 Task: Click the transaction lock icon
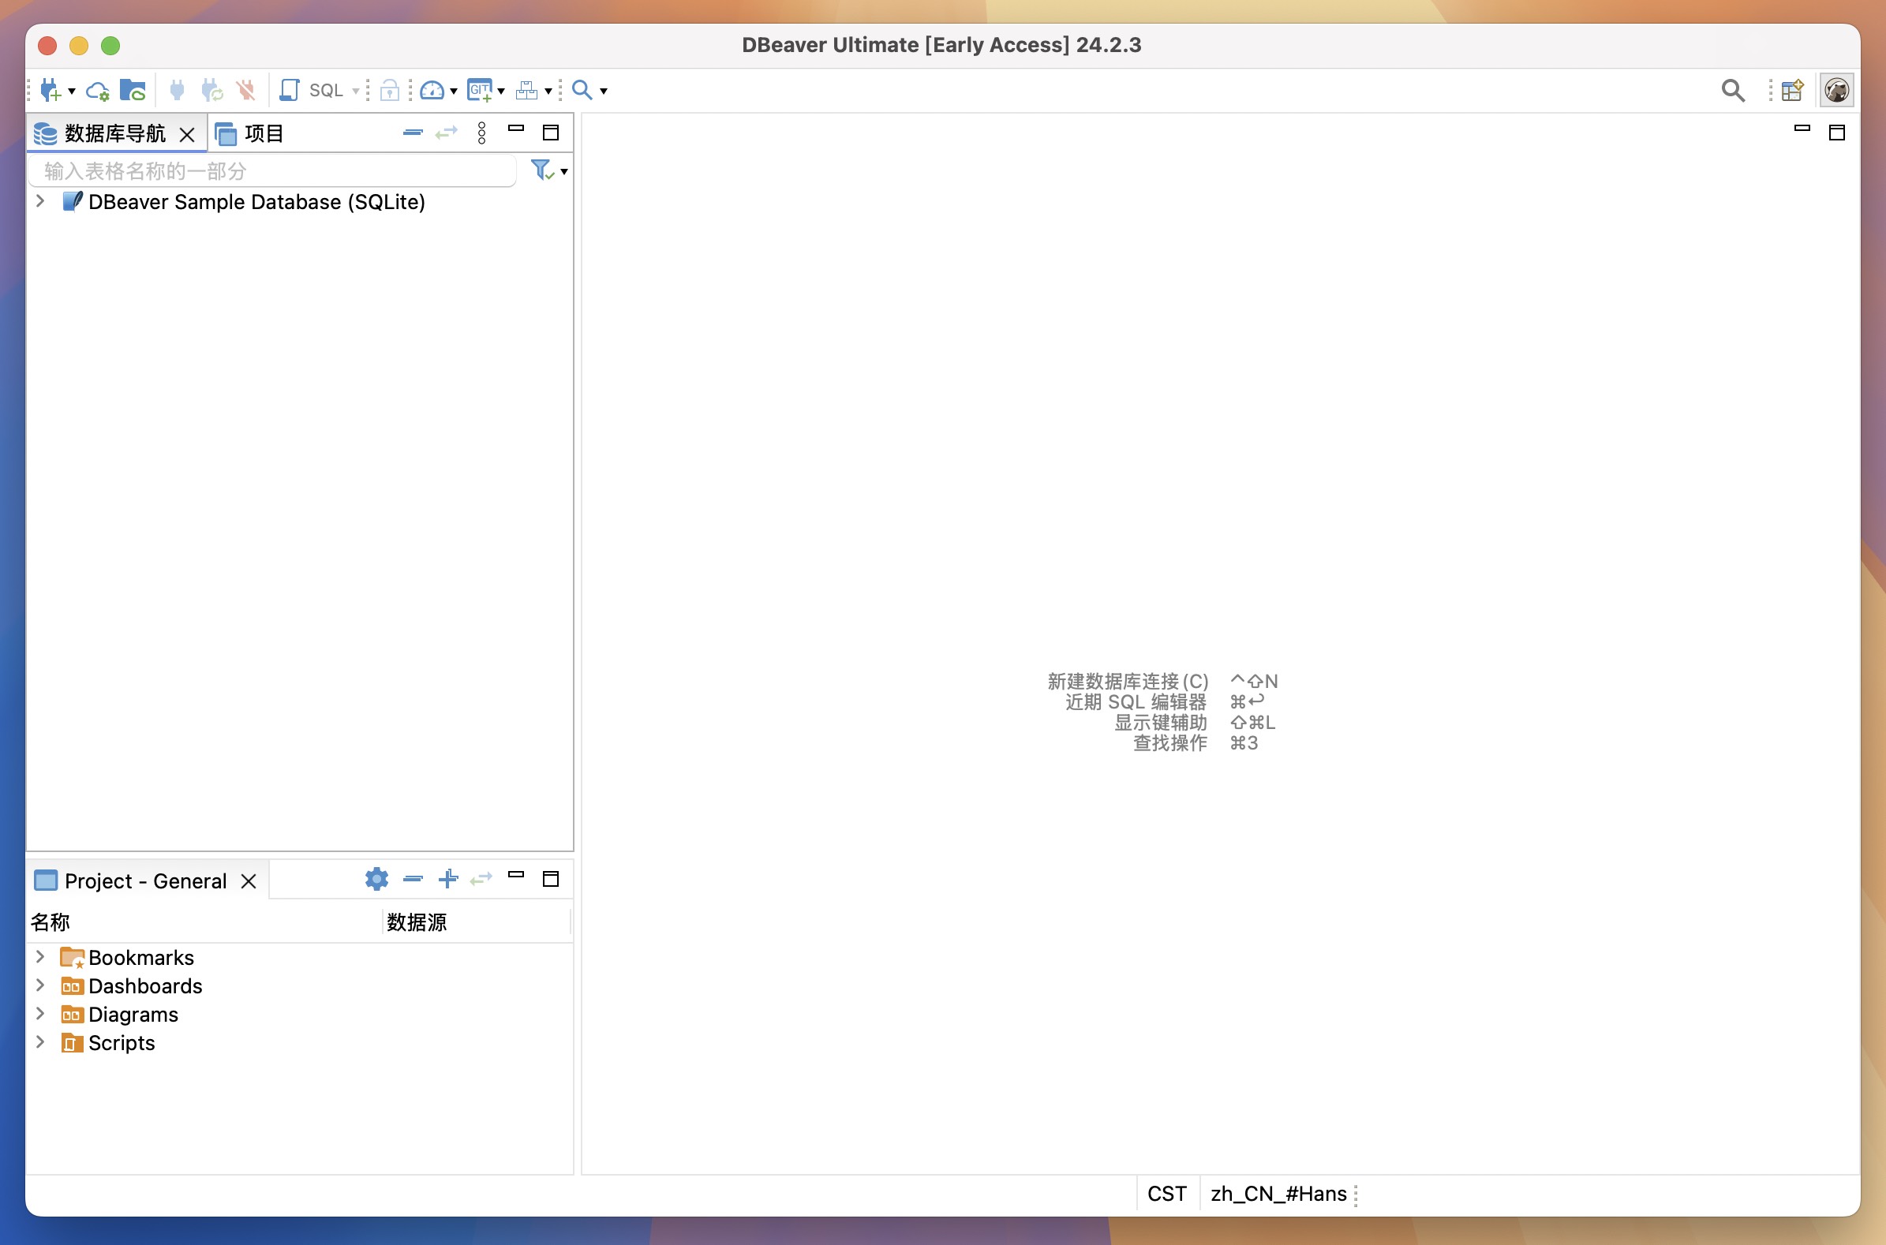tap(389, 91)
